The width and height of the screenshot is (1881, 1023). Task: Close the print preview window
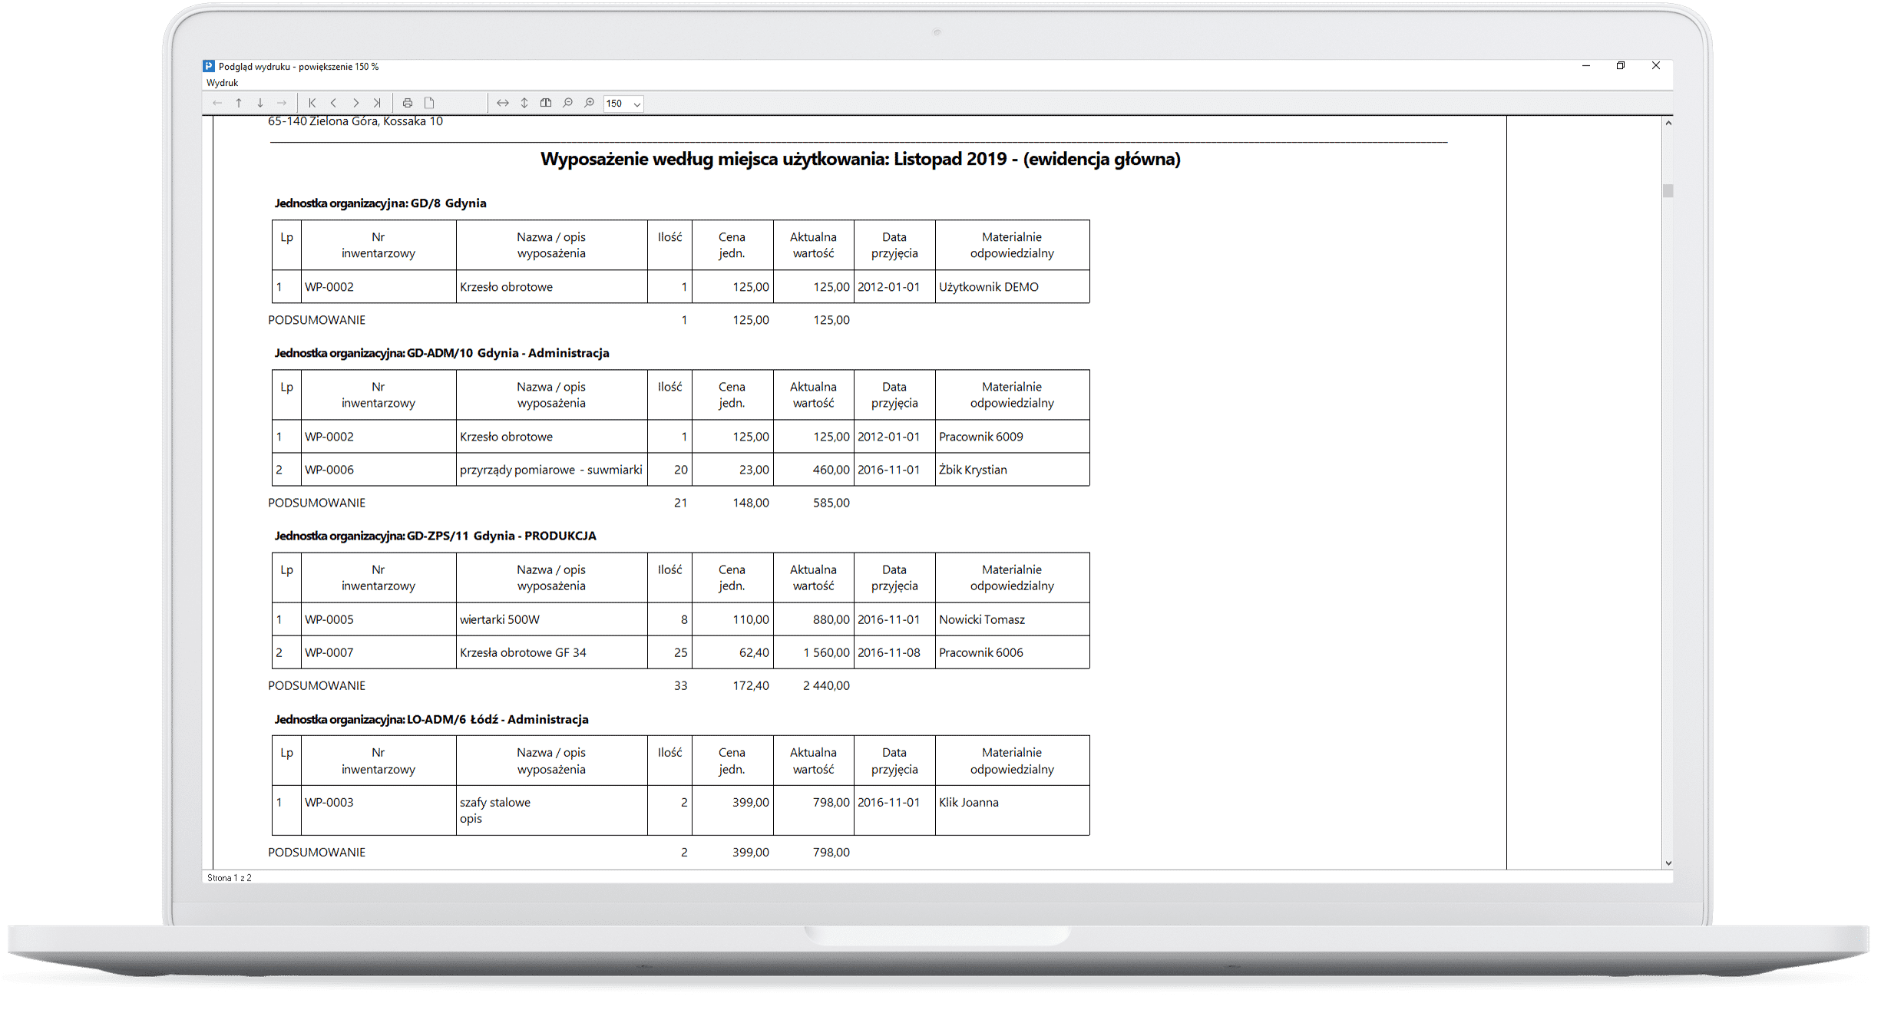[x=1656, y=66]
